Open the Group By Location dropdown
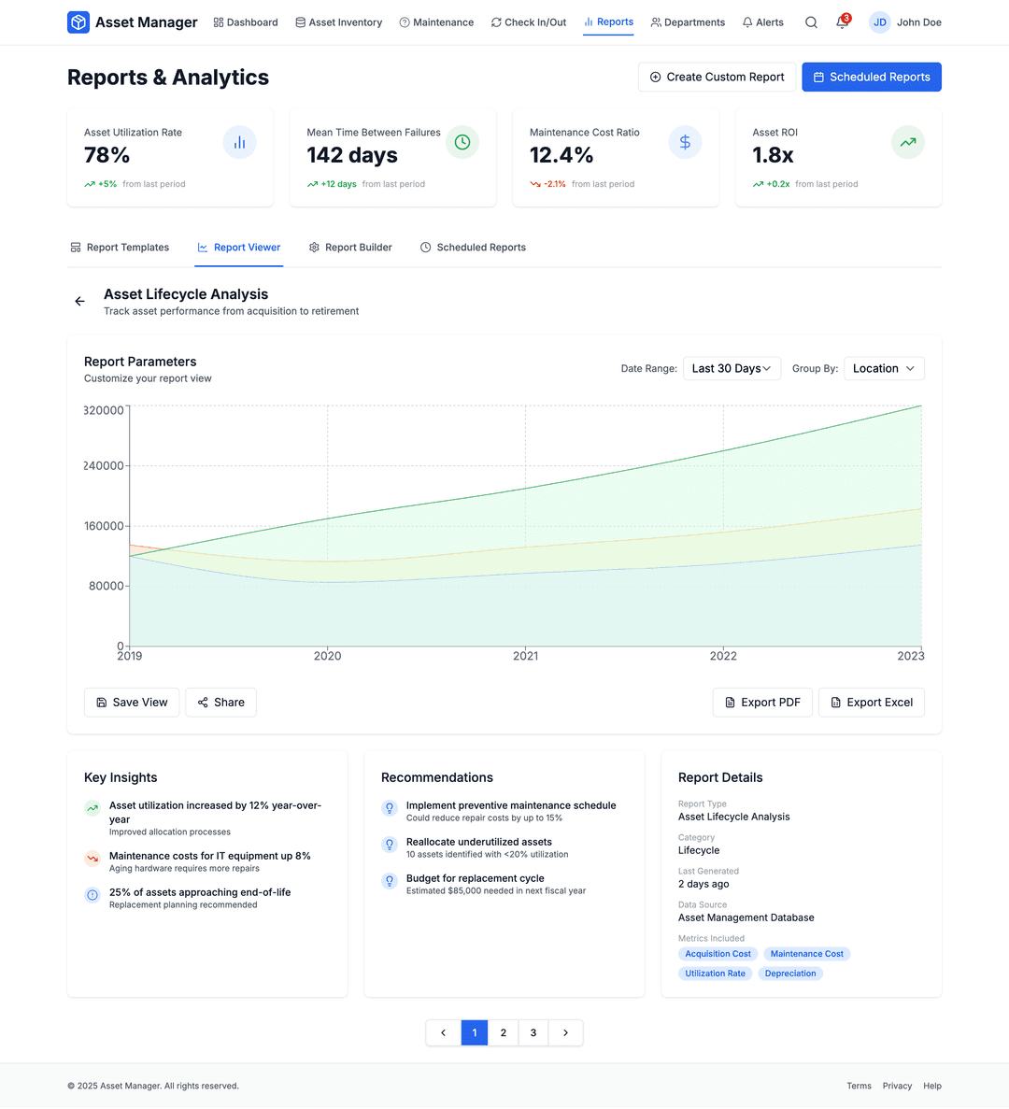Screen dimensions: 1009x1109 point(883,368)
